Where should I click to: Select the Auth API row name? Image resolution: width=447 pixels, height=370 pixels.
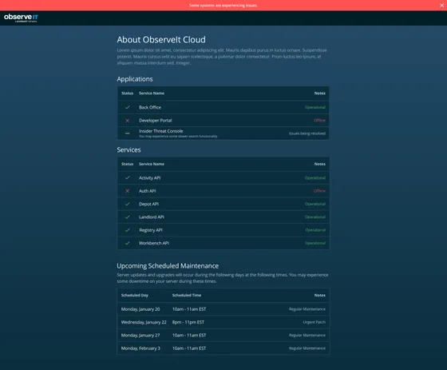click(x=148, y=191)
